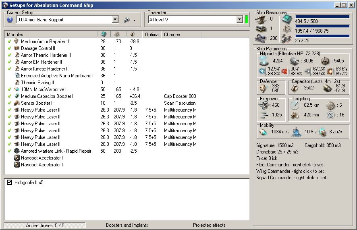Image resolution: width=357 pixels, height=230 pixels.
Task: Switch to Projected effects tab
Action: (x=209, y=225)
